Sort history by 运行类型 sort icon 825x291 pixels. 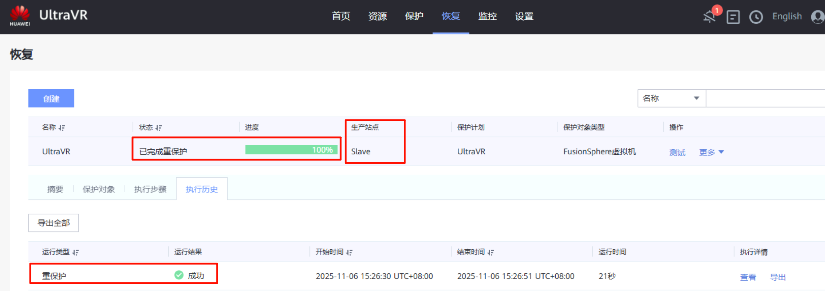pyautogui.click(x=75, y=253)
